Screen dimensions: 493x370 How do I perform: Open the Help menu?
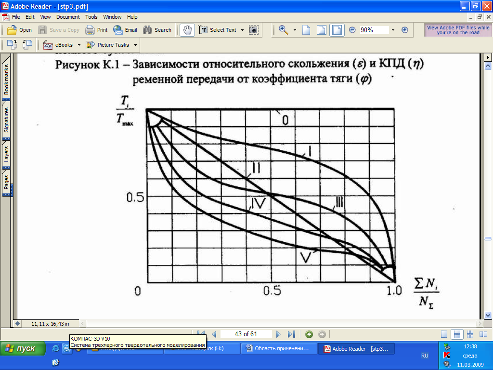pos(132,17)
